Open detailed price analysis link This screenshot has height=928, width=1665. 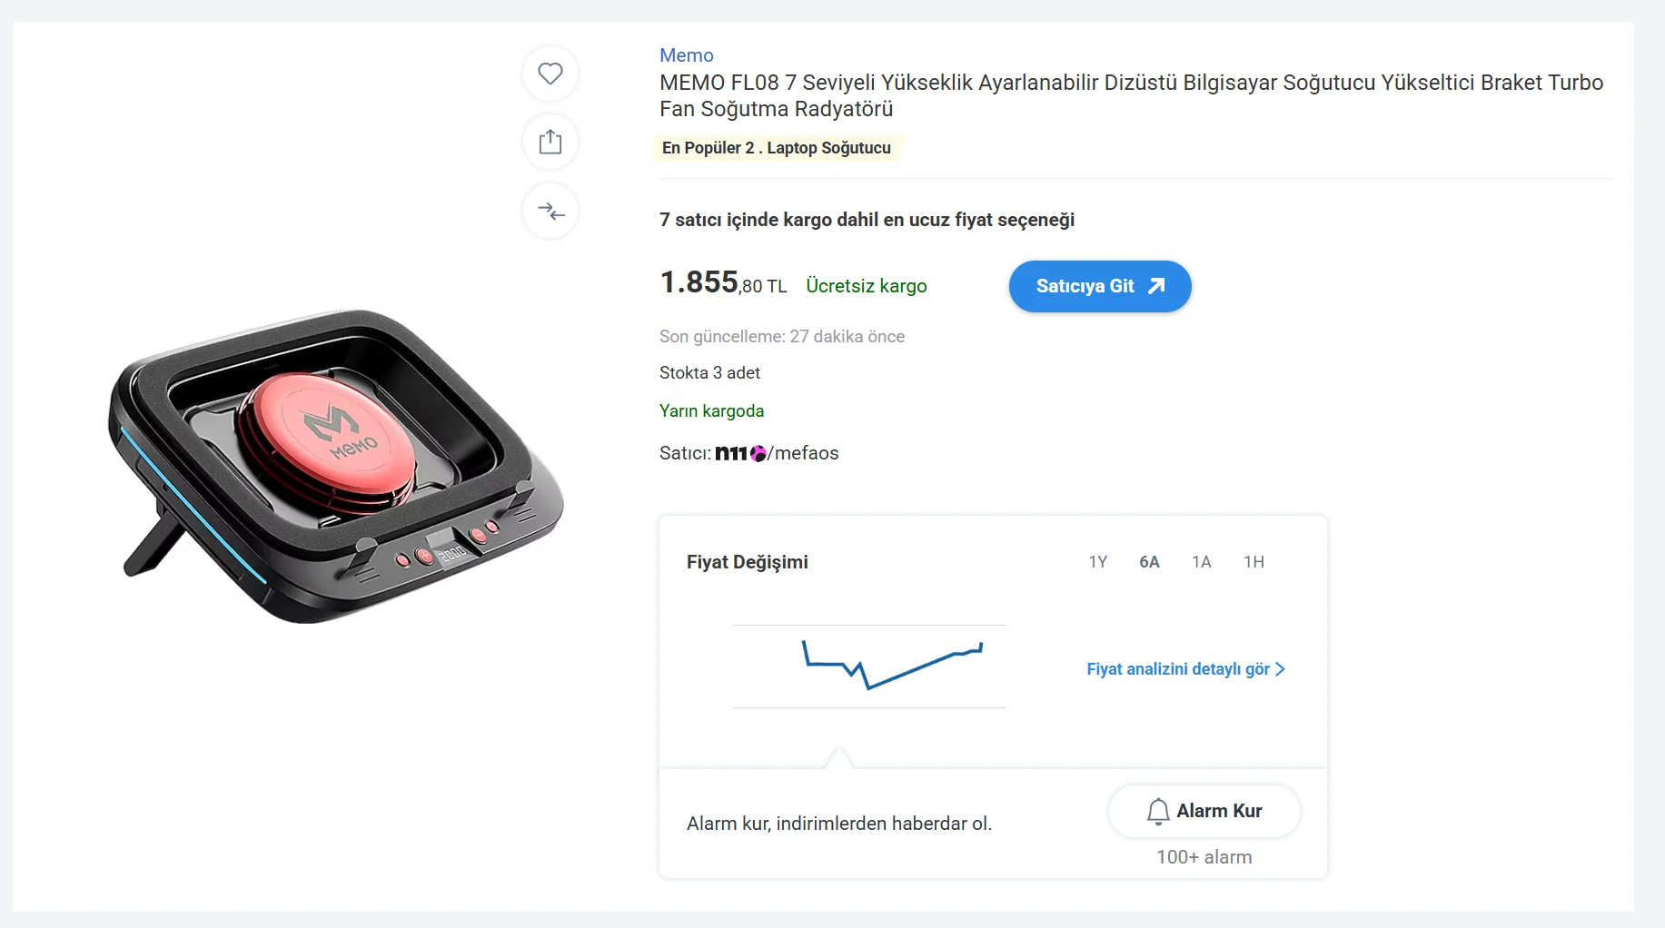pos(1177,669)
